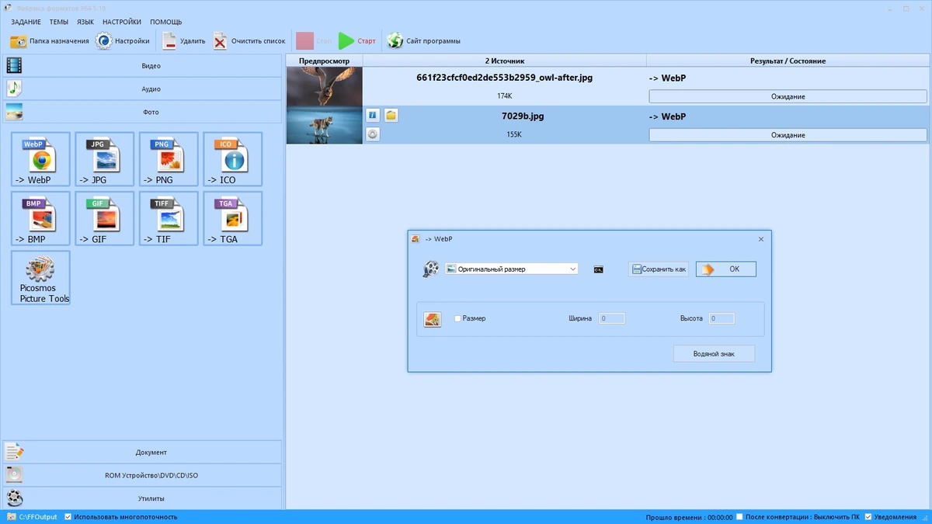Select the owl preview thumbnail
The width and height of the screenshot is (932, 524).
[325, 85]
